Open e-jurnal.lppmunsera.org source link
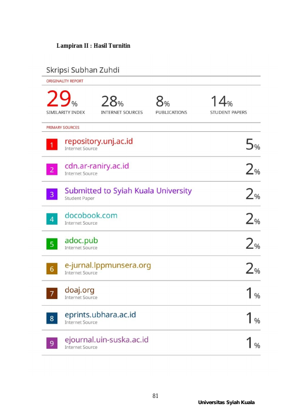The width and height of the screenshot is (297, 420). tap(108, 266)
